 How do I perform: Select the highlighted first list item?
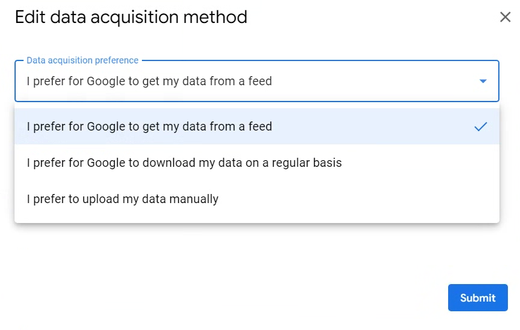click(x=257, y=126)
